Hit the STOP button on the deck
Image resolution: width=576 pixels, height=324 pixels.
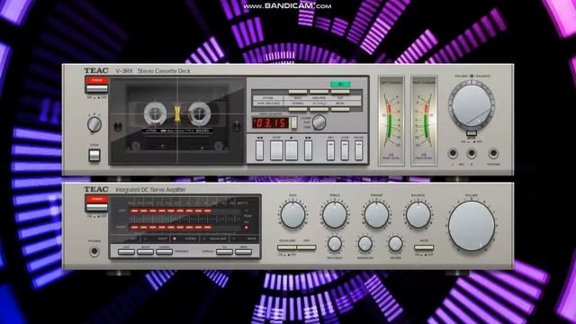[276, 150]
